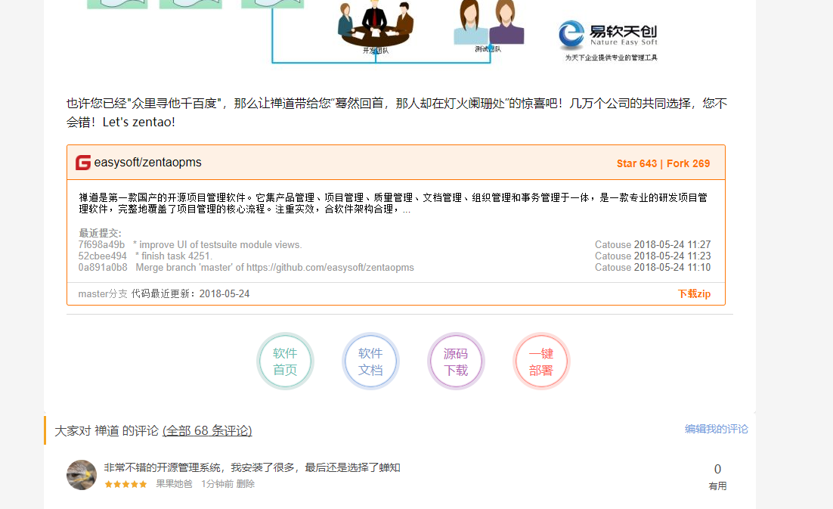Click the 代码最近更新：2018-05-24 text
Screen dimensions: 833x509
point(190,293)
